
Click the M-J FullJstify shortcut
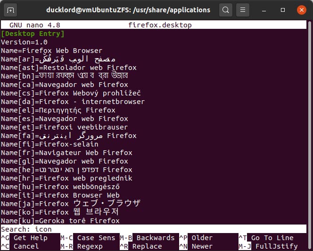coord(268,246)
